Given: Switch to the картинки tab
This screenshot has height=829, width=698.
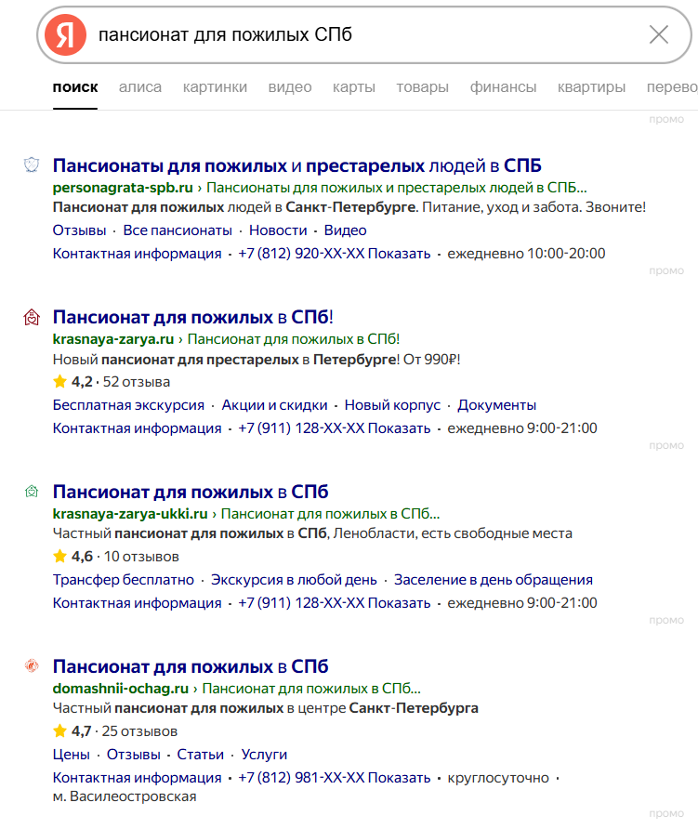Looking at the screenshot, I should point(215,87).
